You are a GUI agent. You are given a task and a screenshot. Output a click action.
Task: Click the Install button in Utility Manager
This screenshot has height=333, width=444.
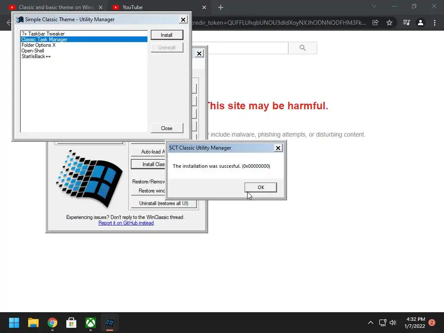point(167,35)
